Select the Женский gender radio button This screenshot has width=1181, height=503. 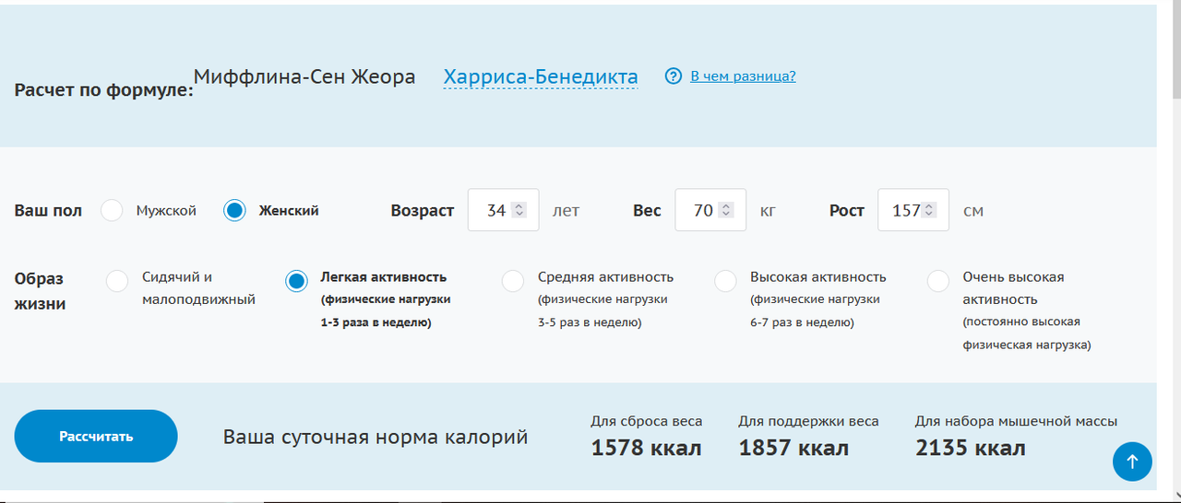click(x=235, y=210)
